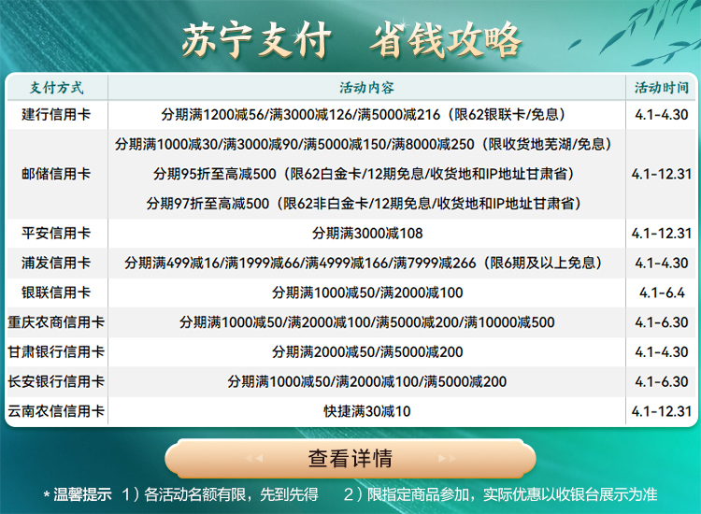Click 4.1-12.31 date for 邮储信用卡
The image size is (701, 514).
click(662, 174)
